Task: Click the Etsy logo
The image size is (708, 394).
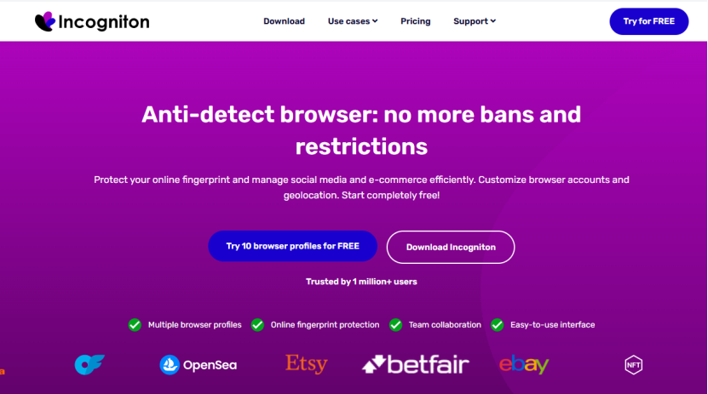Action: point(307,364)
